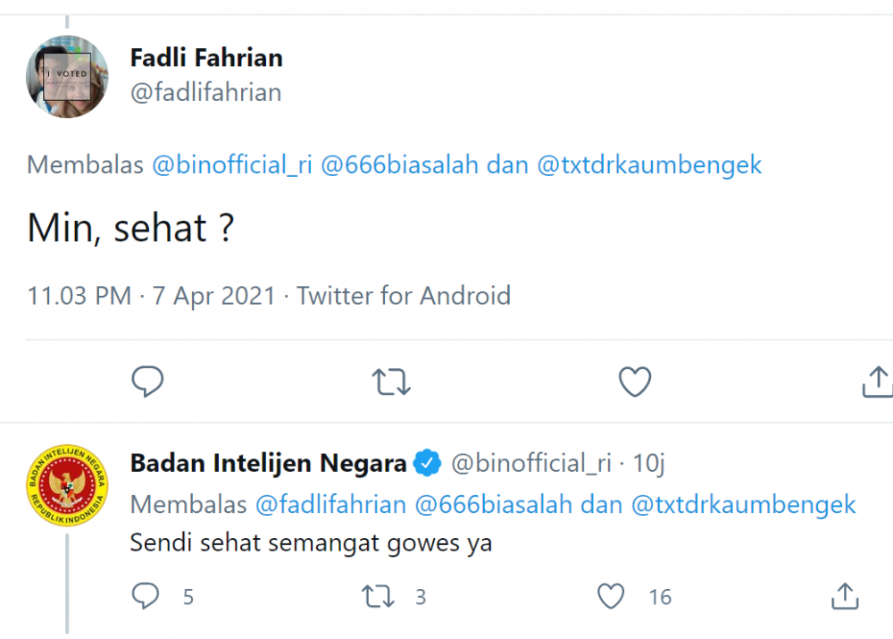Screen dimensions: 893x639
Task: Open Fadli Fahrian's profile picture
Action: [67, 77]
